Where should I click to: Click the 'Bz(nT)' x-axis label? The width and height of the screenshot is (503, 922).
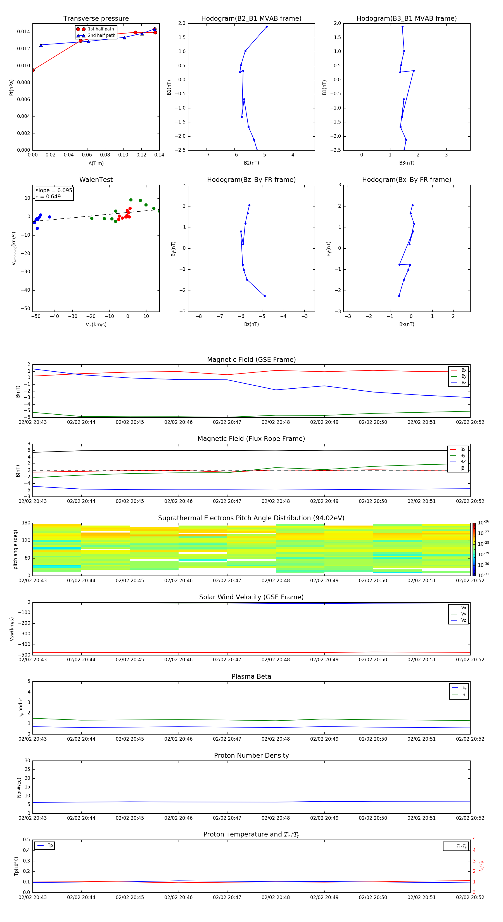click(x=251, y=324)
